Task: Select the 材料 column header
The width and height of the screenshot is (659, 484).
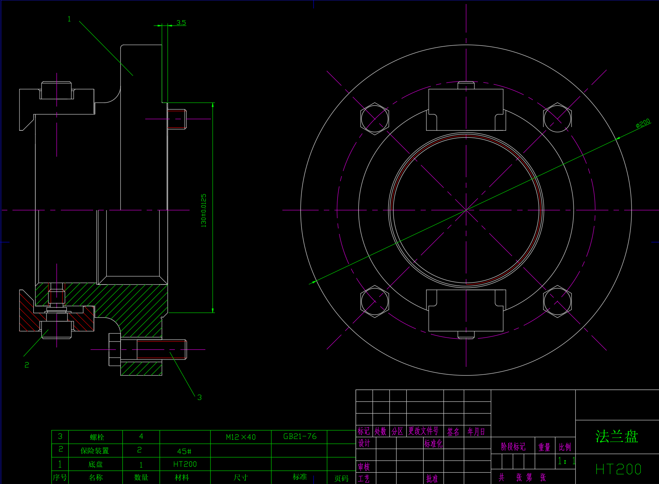Action: pos(182,477)
